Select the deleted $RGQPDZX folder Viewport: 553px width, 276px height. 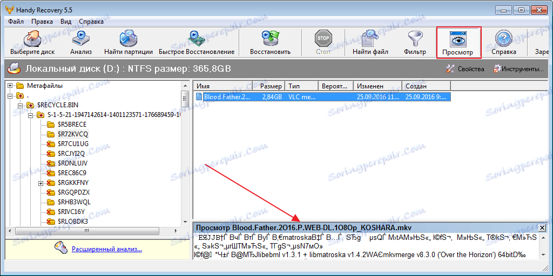73,192
